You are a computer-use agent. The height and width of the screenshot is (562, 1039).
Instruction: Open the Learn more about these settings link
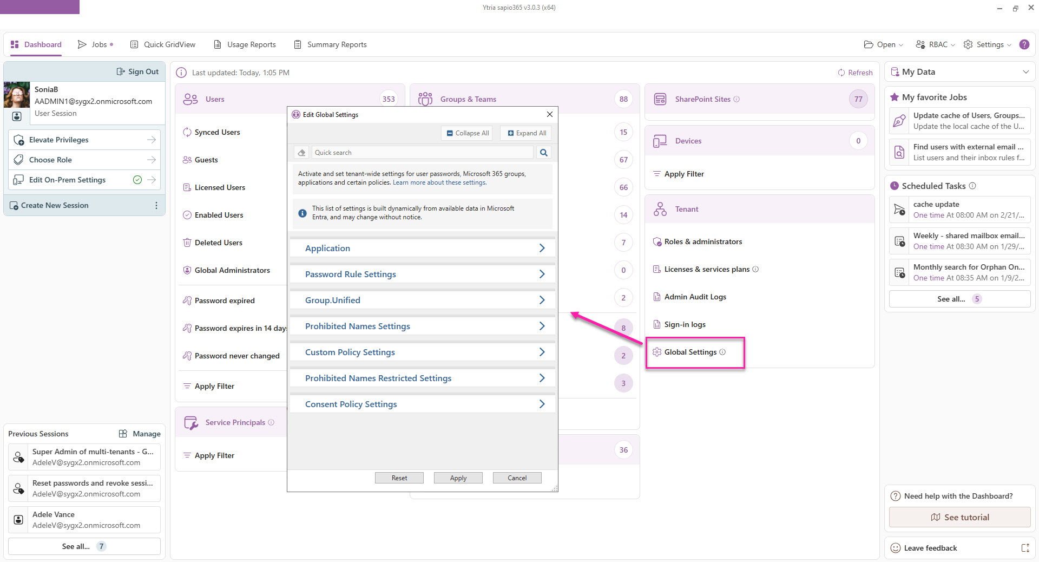pyautogui.click(x=439, y=182)
